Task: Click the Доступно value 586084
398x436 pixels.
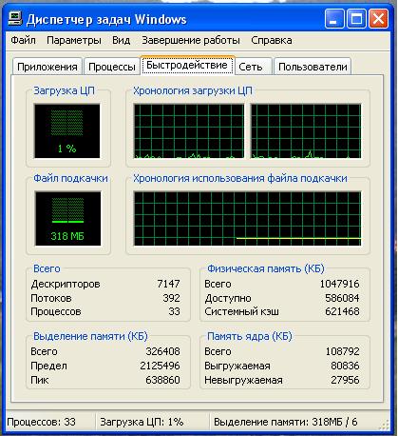Action: pyautogui.click(x=342, y=298)
